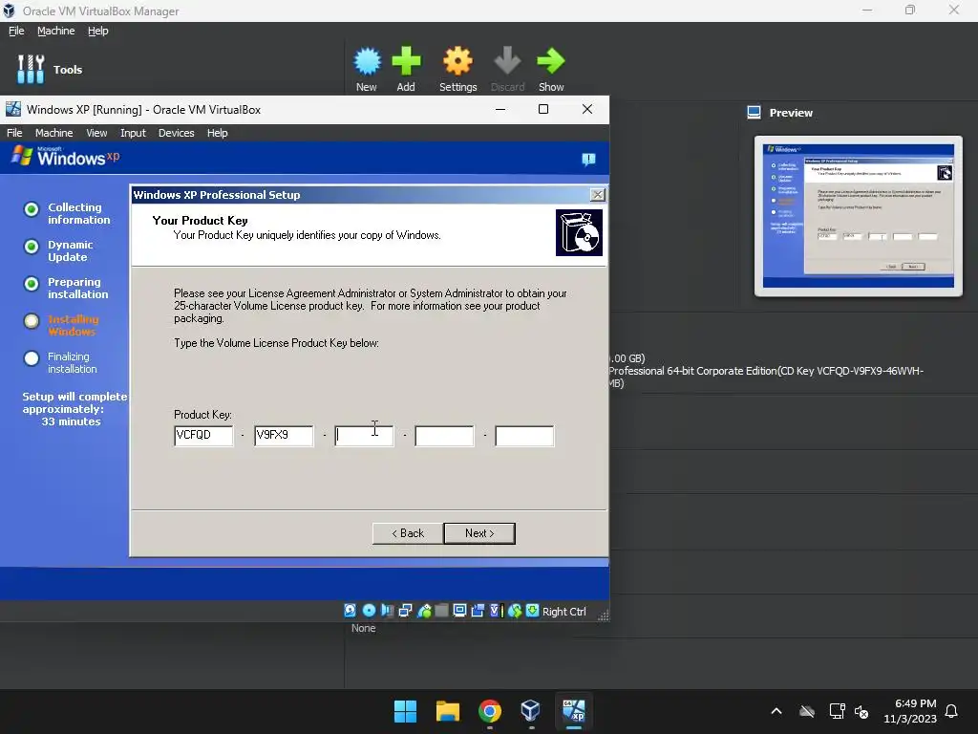Click the Back button in setup

click(x=408, y=533)
